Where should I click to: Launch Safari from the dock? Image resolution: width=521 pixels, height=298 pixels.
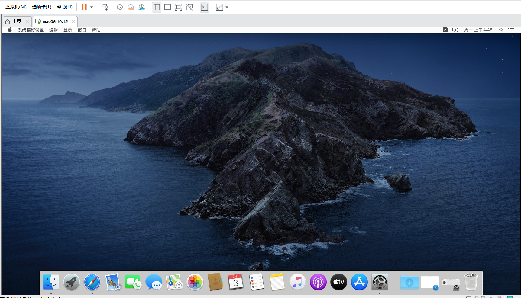pos(92,282)
